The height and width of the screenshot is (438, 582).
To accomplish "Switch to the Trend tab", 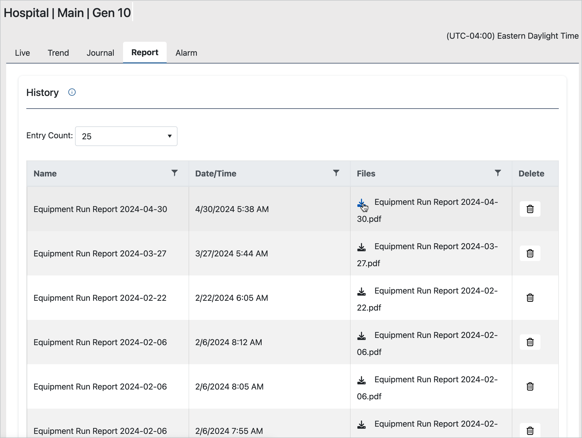I will 58,53.
